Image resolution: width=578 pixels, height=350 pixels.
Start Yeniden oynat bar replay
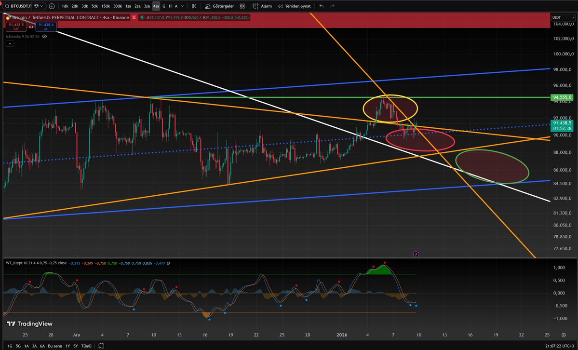pyautogui.click(x=294, y=6)
